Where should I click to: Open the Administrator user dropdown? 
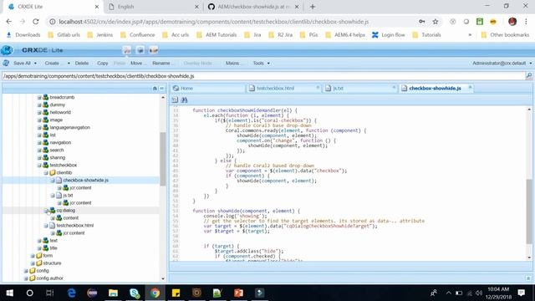tap(502, 64)
